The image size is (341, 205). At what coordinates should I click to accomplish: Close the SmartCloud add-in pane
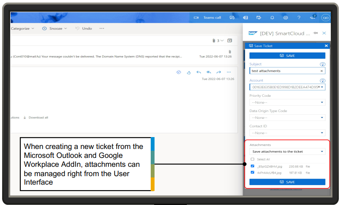click(x=324, y=33)
